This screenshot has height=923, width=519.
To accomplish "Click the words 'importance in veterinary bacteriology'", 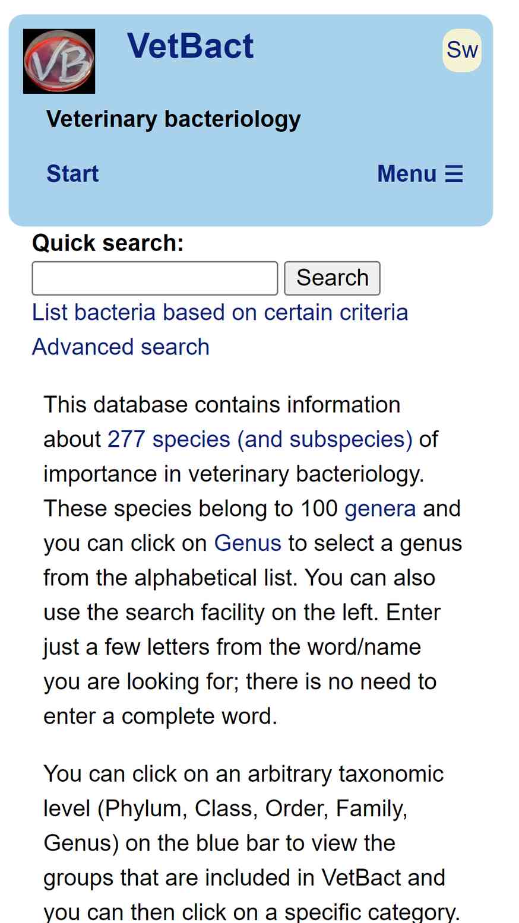I will pos(232,474).
